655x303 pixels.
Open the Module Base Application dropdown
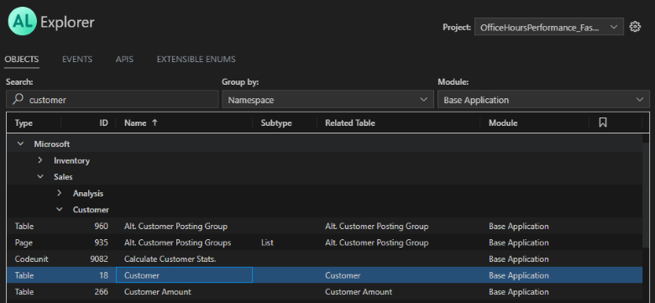click(x=543, y=100)
